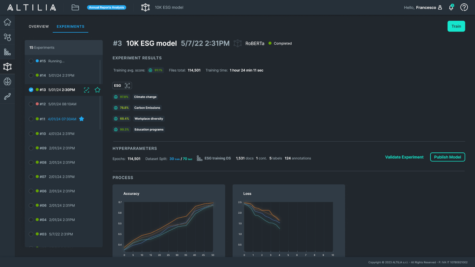The height and width of the screenshot is (267, 475).
Task: Click the #03 5/7/22 2:31PM row text
Action: pos(56,234)
